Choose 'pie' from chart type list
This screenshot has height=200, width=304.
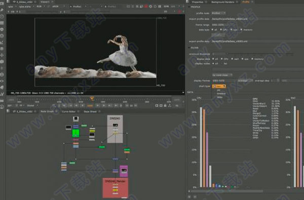[218, 90]
